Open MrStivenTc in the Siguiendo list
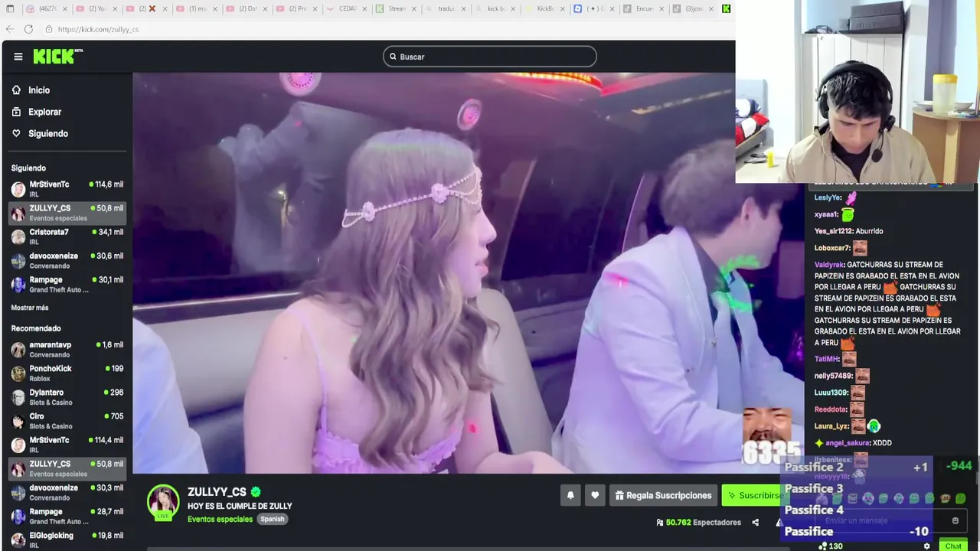The height and width of the screenshot is (551, 980). pyautogui.click(x=67, y=189)
